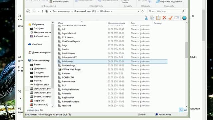Expand chevron after Этот компьютер breadcrumb
Image resolution: width=213 pixels, height=120 pixels.
pyautogui.click(x=72, y=11)
